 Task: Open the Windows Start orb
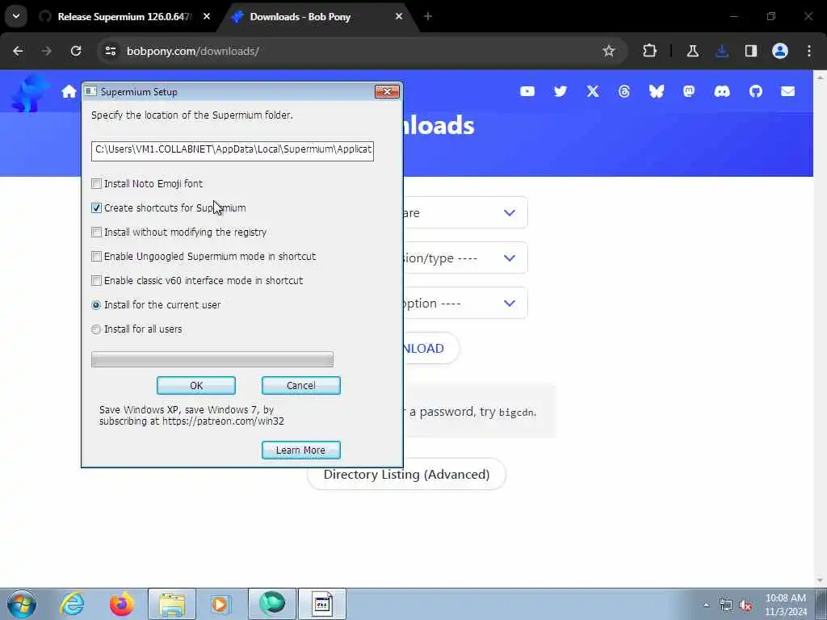(22, 604)
